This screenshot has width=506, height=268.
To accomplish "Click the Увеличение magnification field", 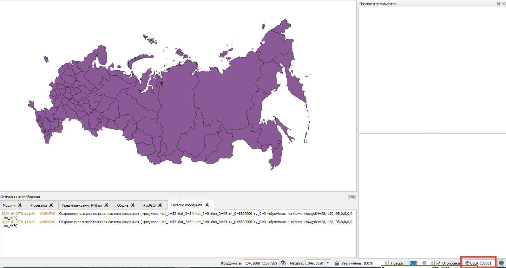I will tap(373, 263).
